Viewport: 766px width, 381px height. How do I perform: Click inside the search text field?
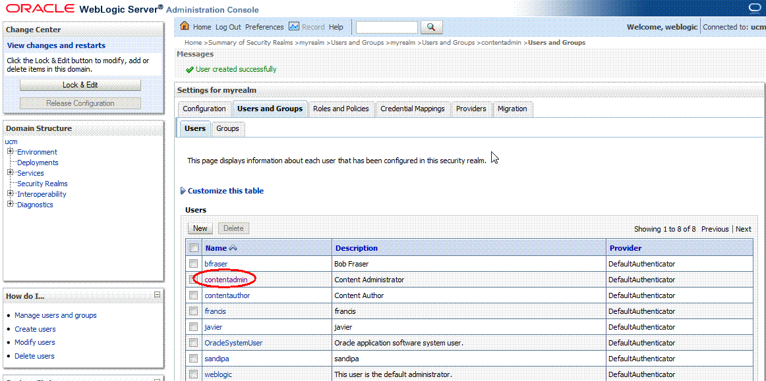(x=387, y=28)
